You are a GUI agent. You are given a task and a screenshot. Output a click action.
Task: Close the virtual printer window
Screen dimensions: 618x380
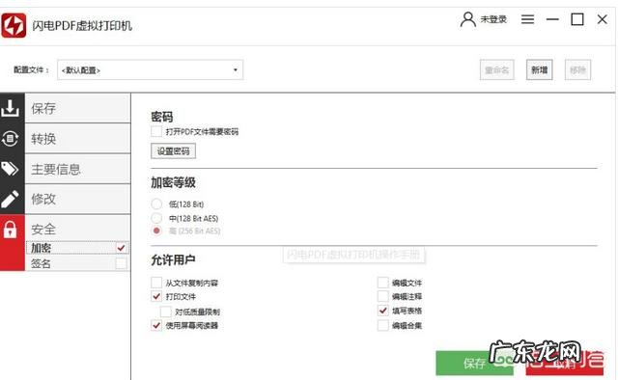(603, 19)
